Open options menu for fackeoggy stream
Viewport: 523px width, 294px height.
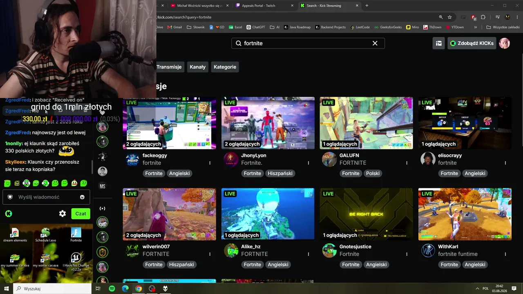210,163
